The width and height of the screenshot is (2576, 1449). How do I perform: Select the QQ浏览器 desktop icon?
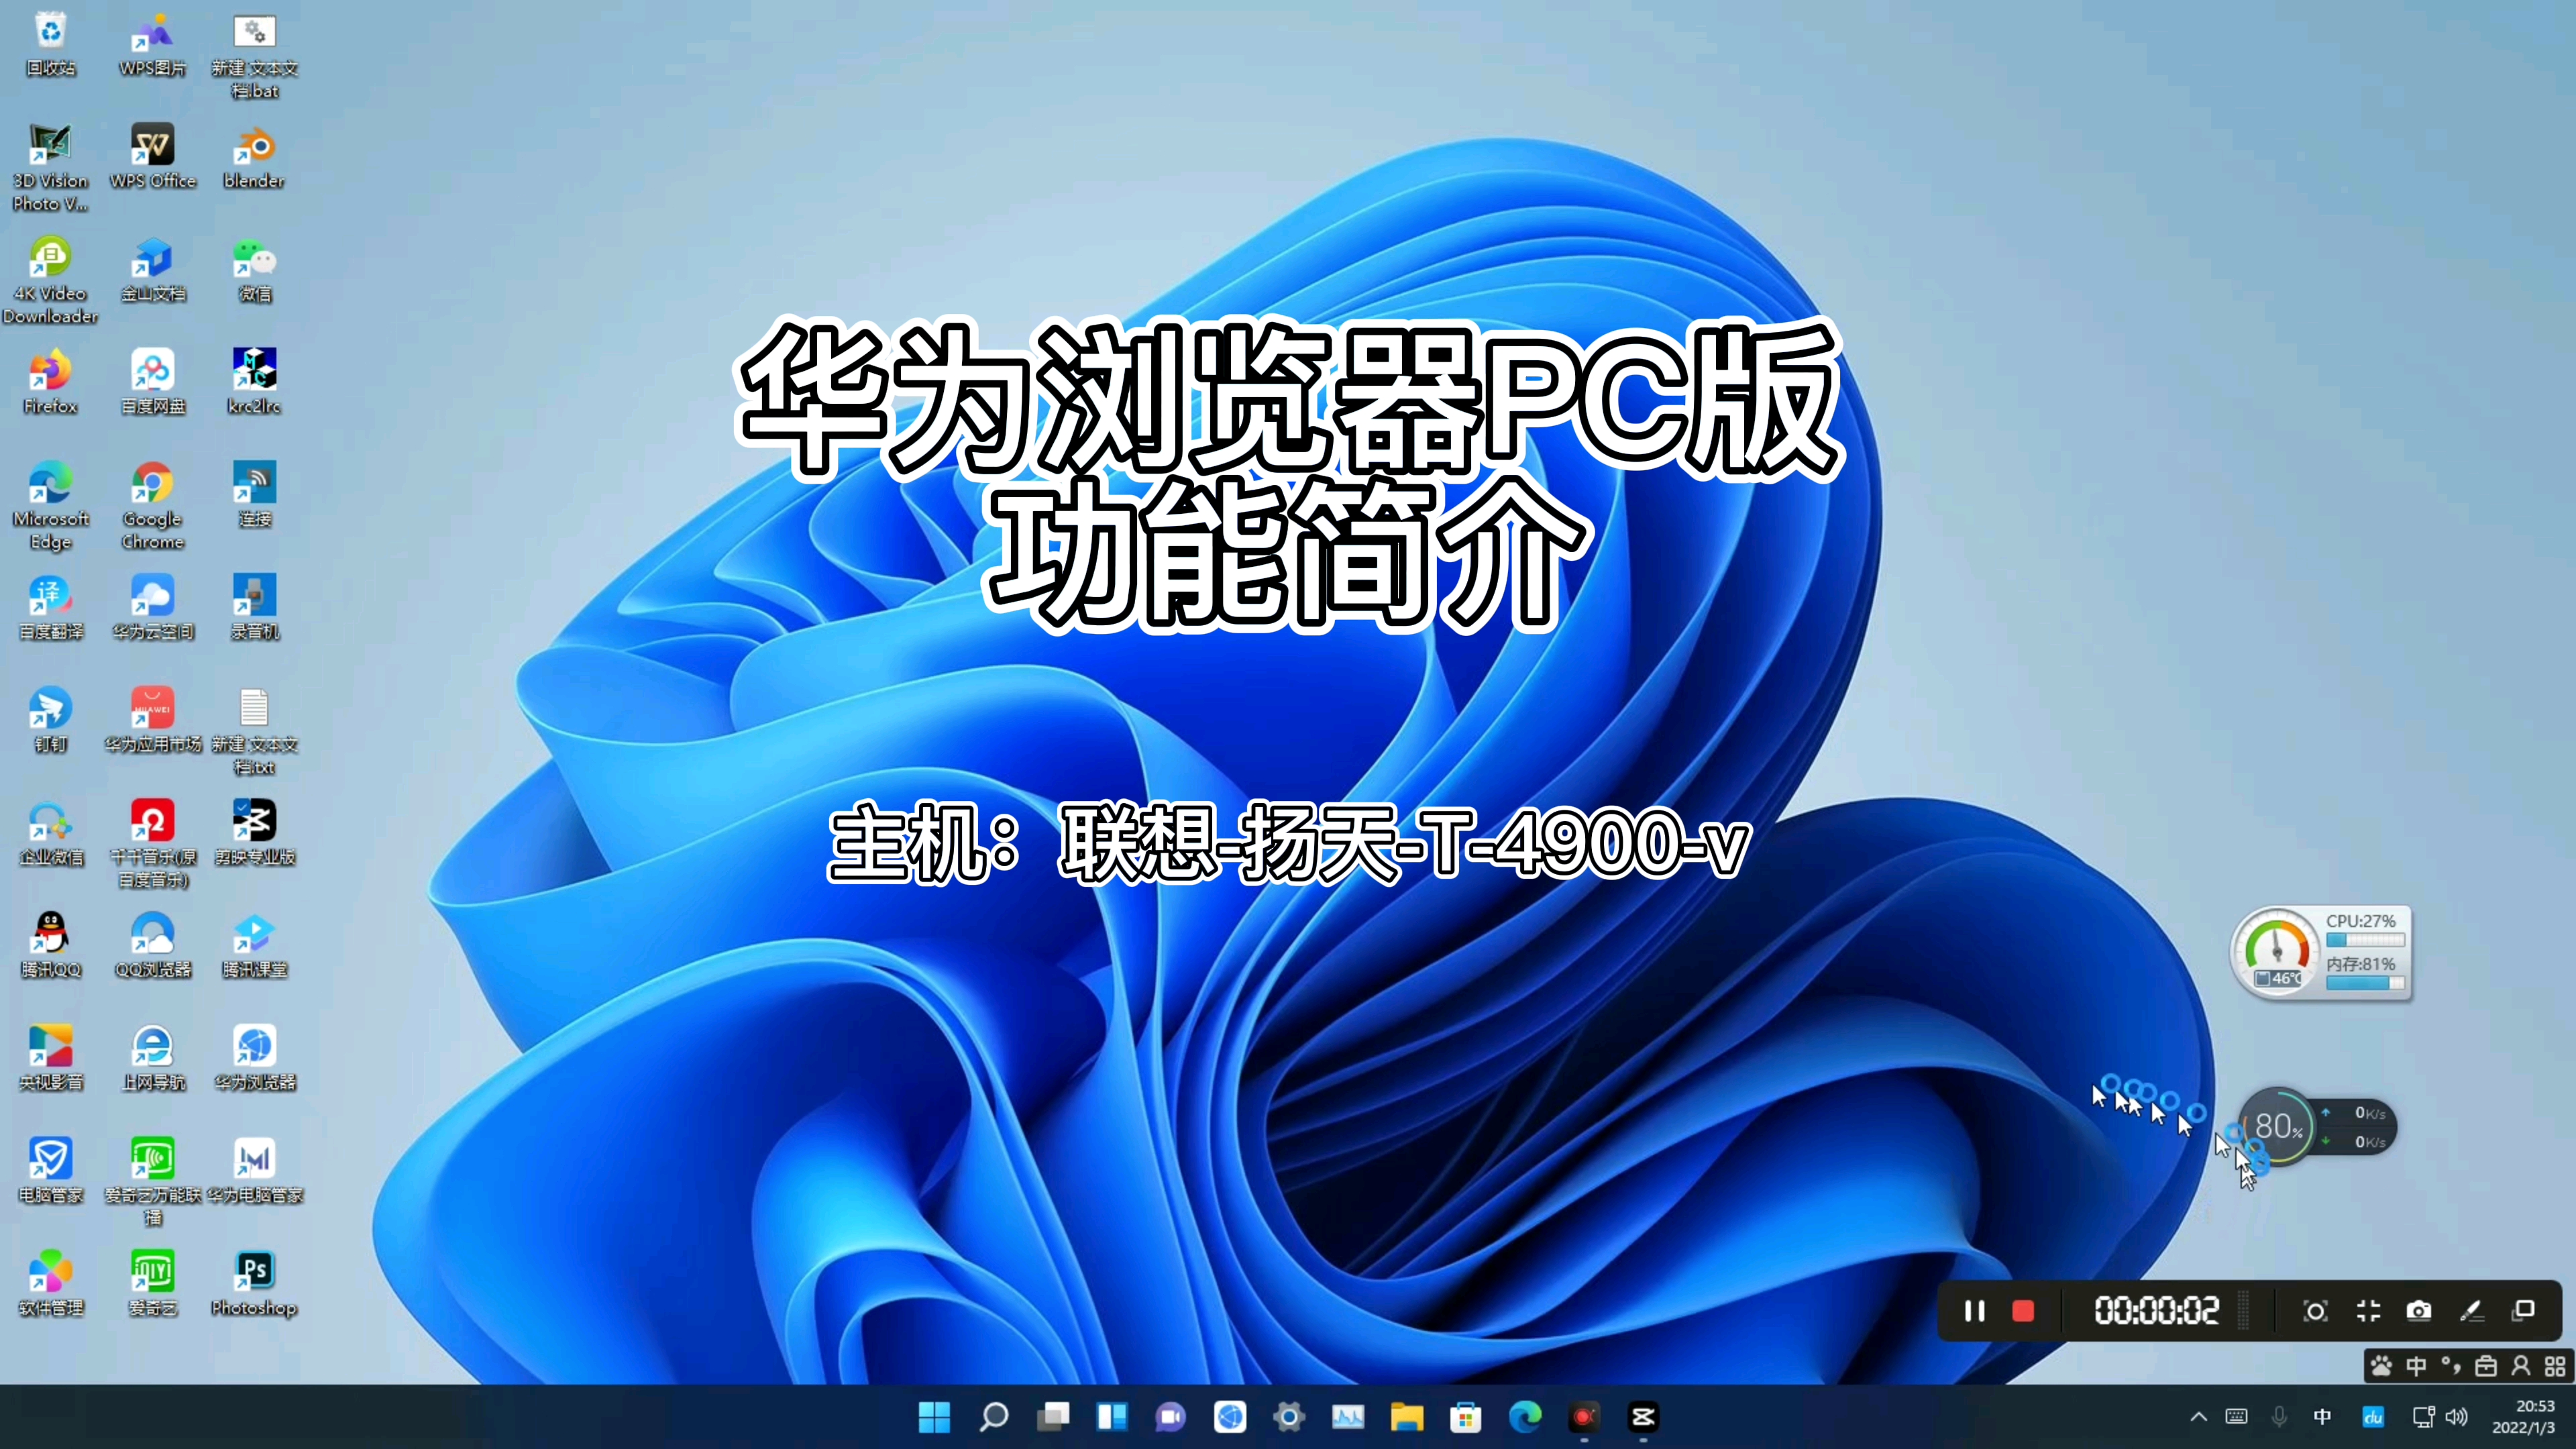pos(152,945)
